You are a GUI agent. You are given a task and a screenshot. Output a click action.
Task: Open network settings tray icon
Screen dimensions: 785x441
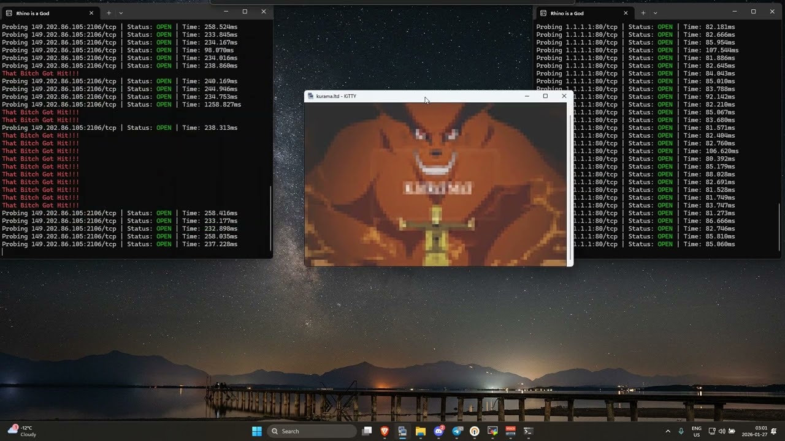(x=712, y=431)
